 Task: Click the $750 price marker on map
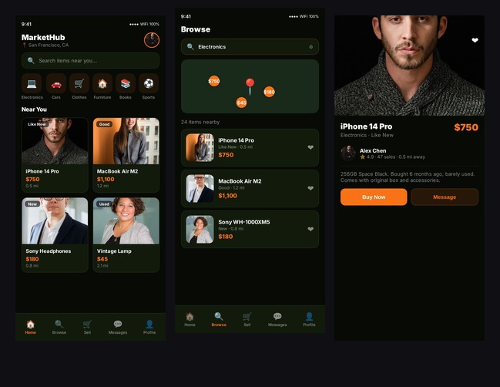[214, 81]
